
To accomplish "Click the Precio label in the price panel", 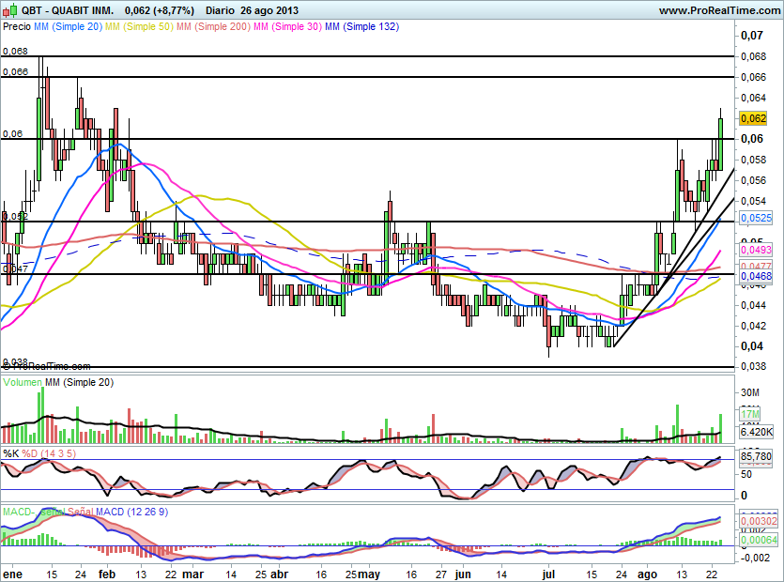I will (17, 27).
